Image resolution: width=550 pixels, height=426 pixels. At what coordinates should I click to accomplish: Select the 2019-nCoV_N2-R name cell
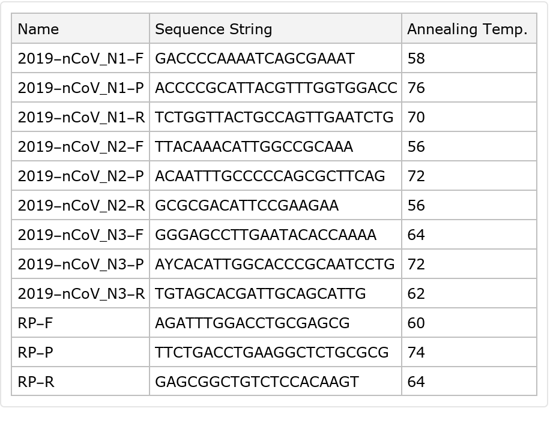[x=81, y=205]
